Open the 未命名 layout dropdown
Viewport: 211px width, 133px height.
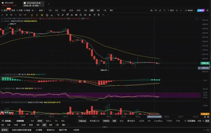190,10
